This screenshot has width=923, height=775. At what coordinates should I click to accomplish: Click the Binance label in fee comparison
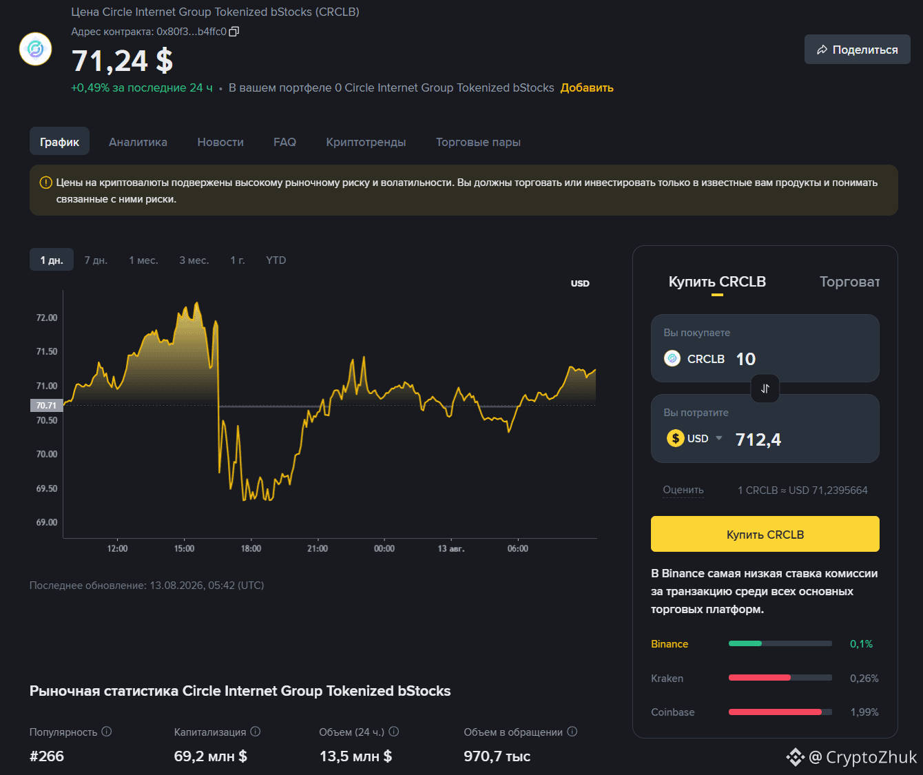coord(670,643)
